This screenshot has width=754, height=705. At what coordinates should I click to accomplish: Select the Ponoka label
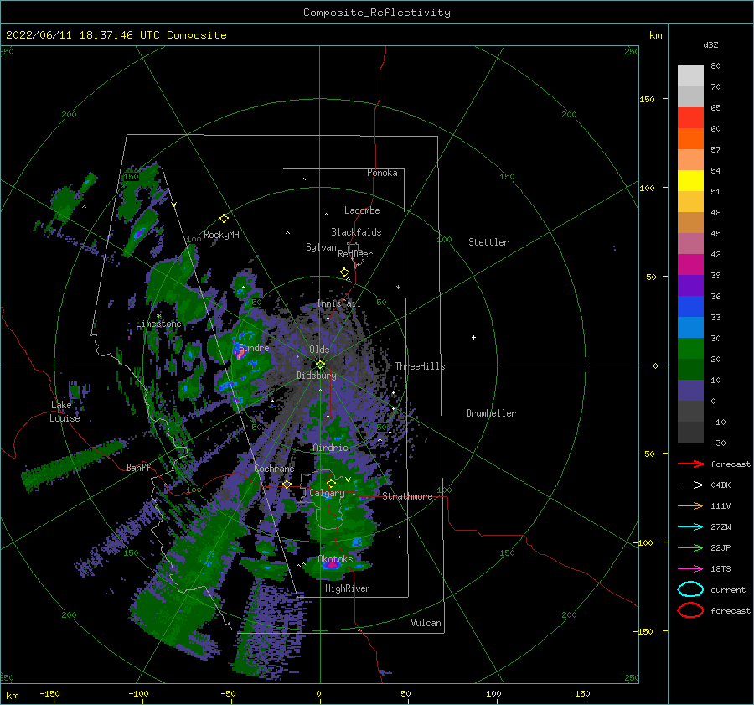[x=382, y=173]
